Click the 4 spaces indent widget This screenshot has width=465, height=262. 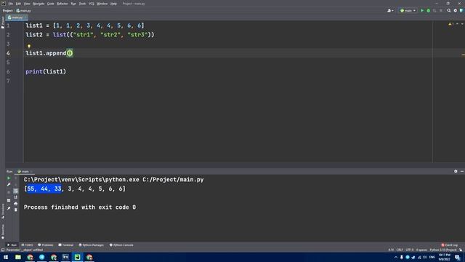tap(421, 250)
